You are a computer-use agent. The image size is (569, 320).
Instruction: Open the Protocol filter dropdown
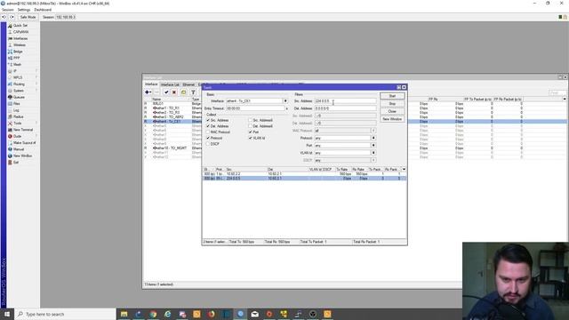(373, 138)
